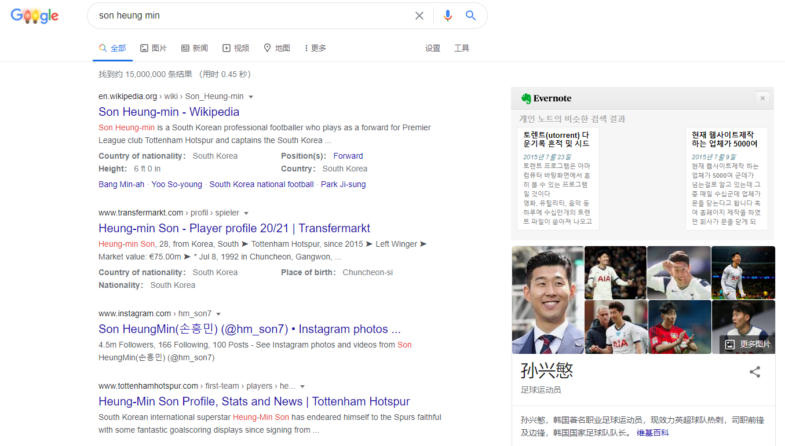Open the South Korea national football link
Screen dimensions: 785x446
click(x=261, y=184)
